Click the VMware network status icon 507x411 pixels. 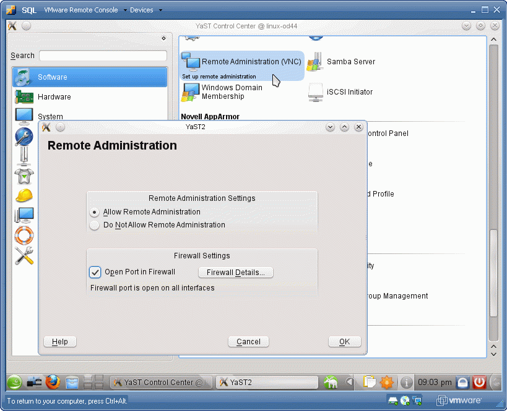click(x=417, y=401)
